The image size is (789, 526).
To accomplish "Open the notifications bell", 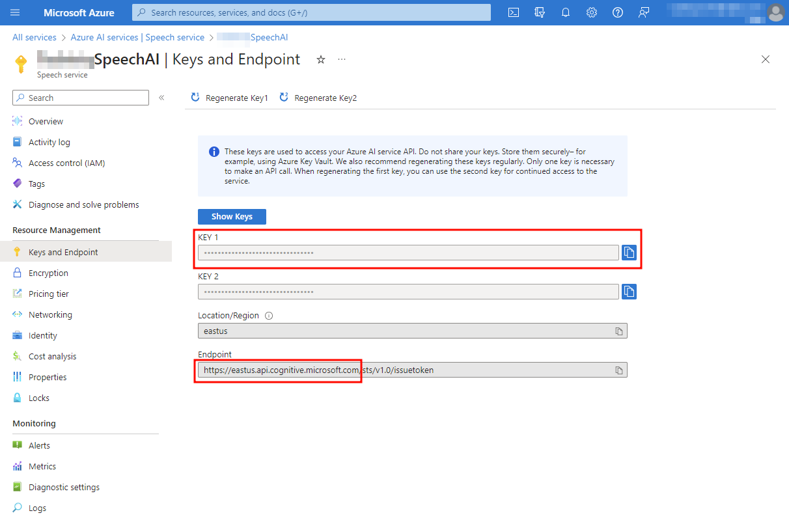I will point(566,12).
